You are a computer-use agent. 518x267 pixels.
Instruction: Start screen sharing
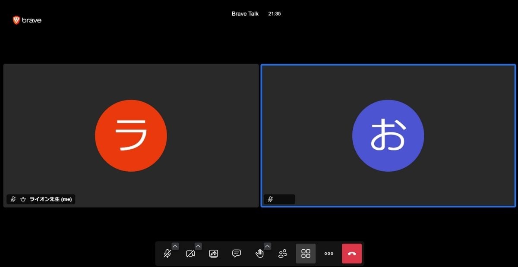click(213, 254)
